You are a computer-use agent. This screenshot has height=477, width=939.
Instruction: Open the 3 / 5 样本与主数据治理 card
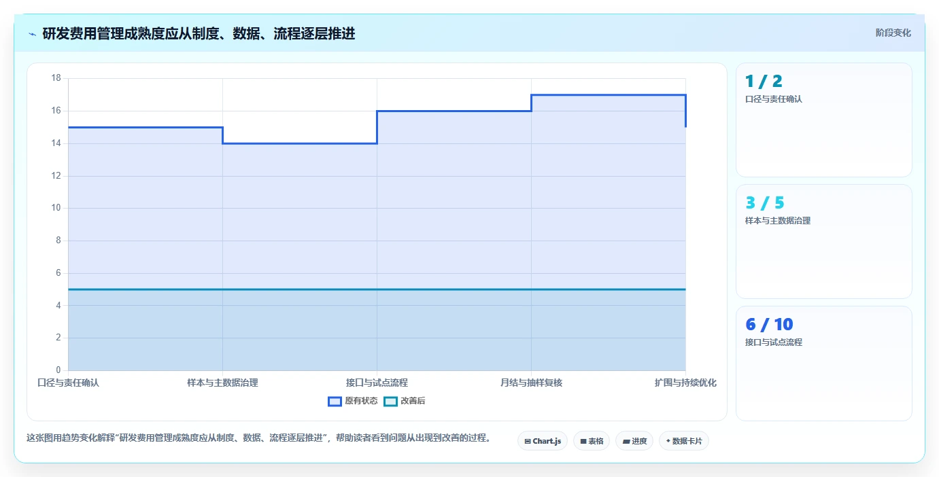(824, 241)
